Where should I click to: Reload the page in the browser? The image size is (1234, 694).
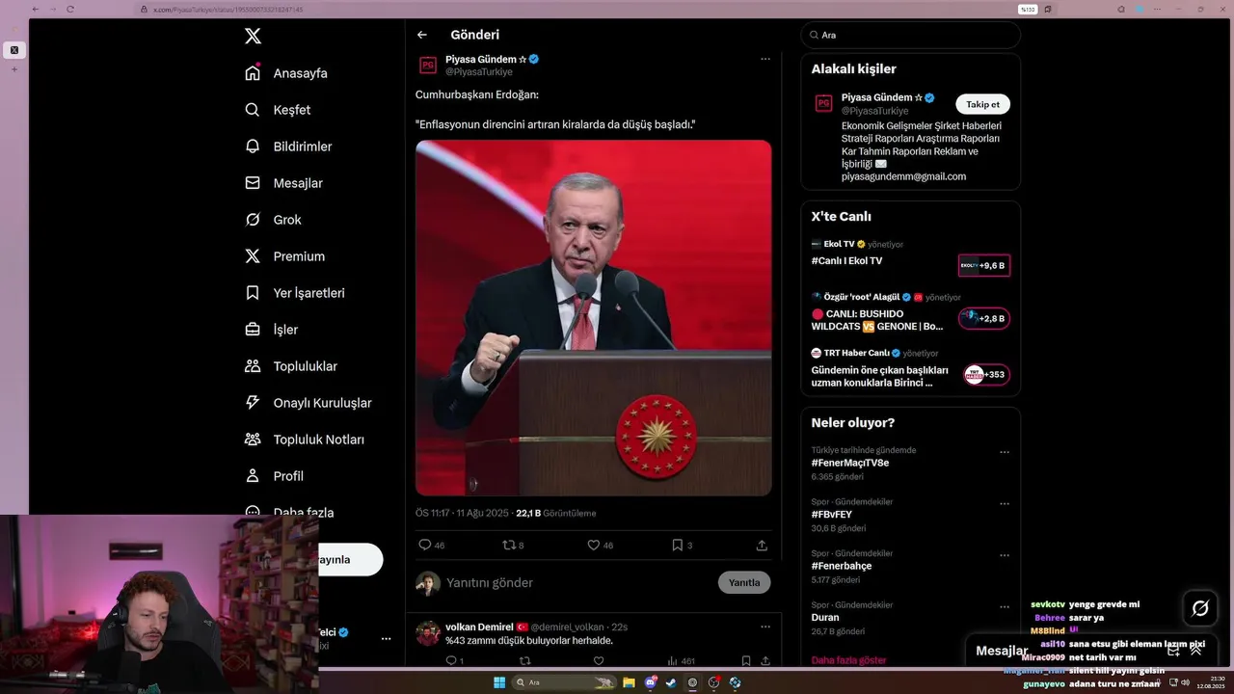(70, 9)
